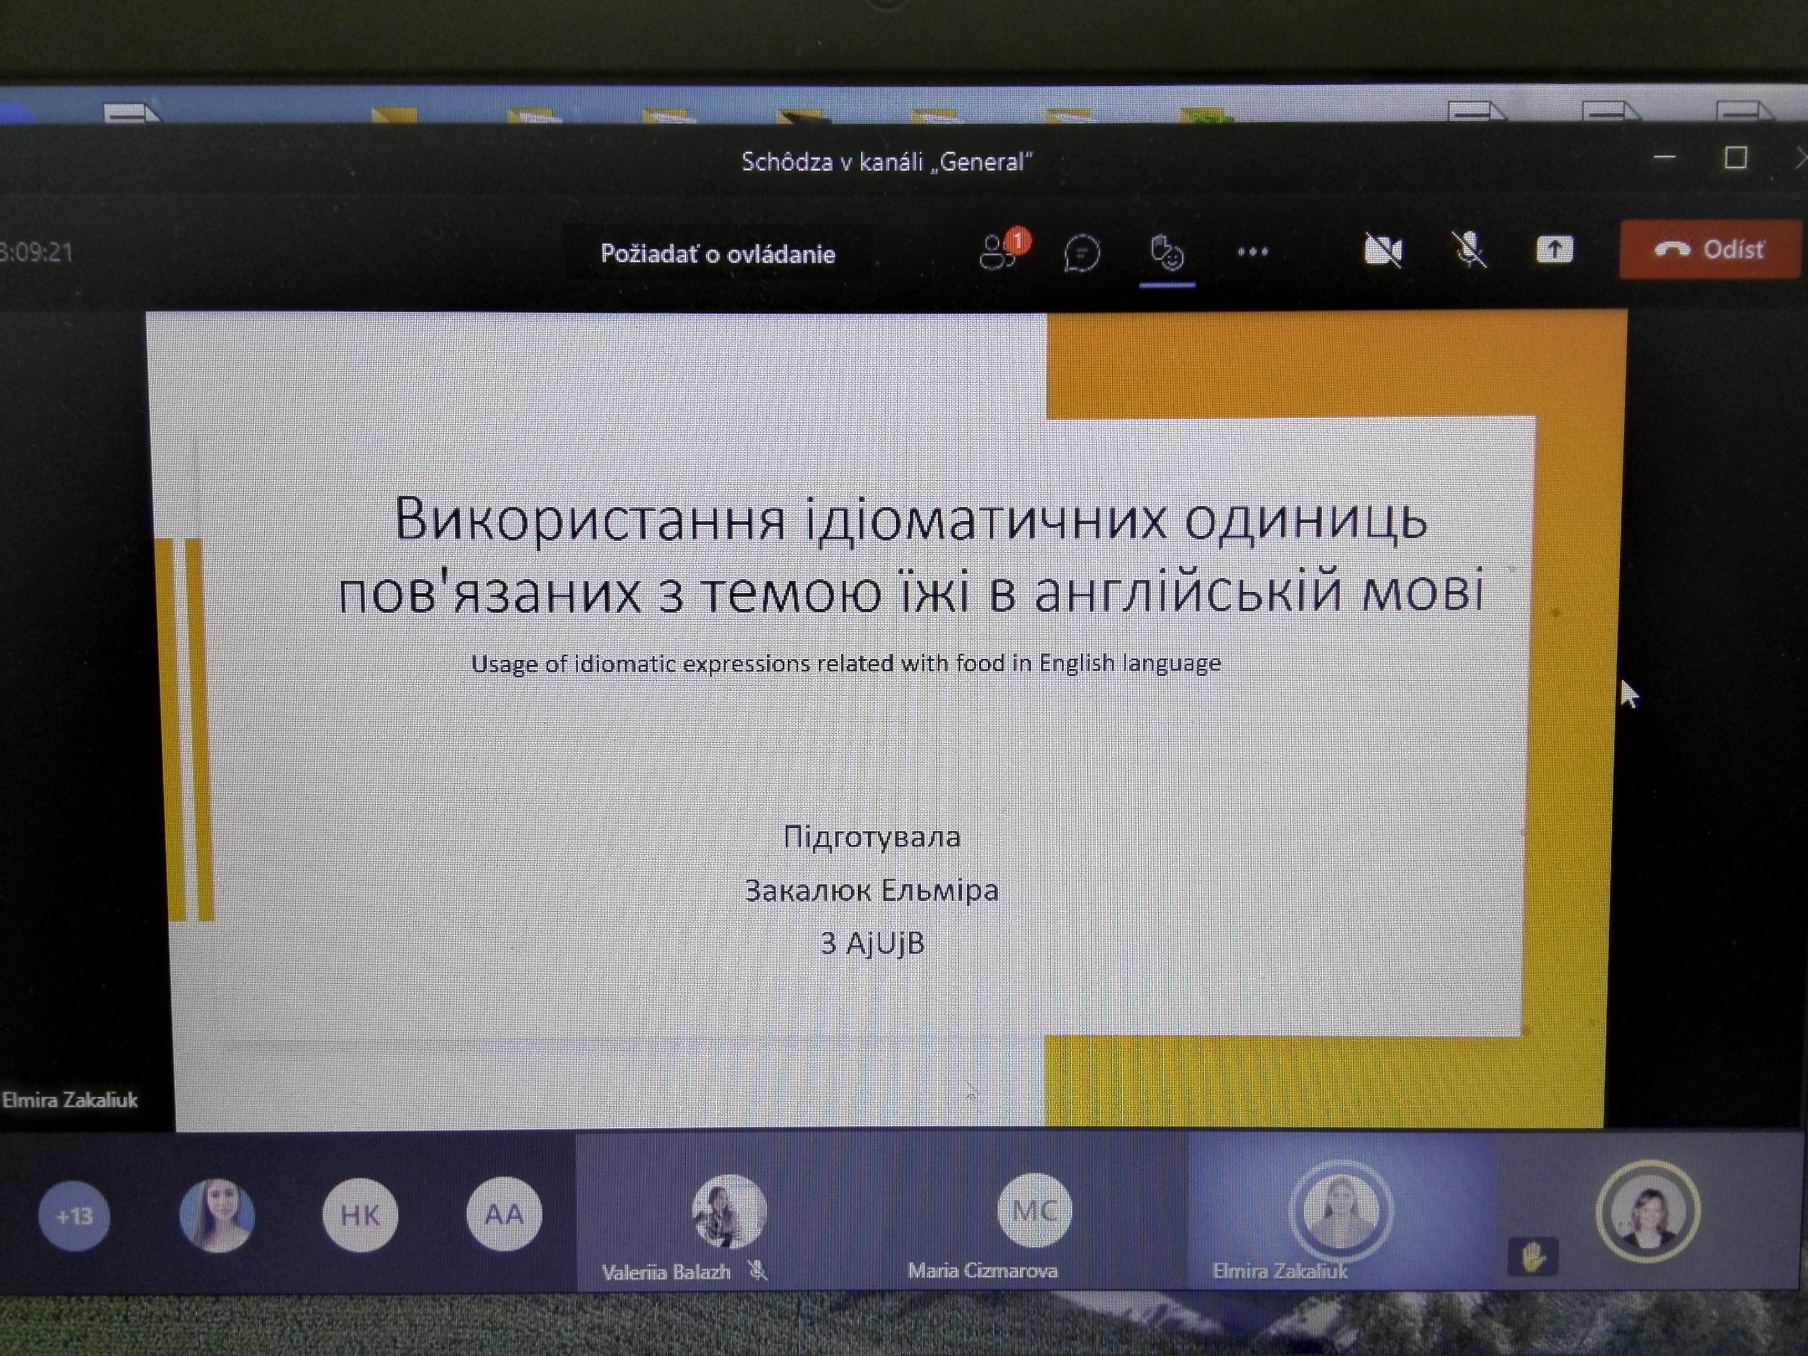Show the +13 additional participants

coord(74,1216)
